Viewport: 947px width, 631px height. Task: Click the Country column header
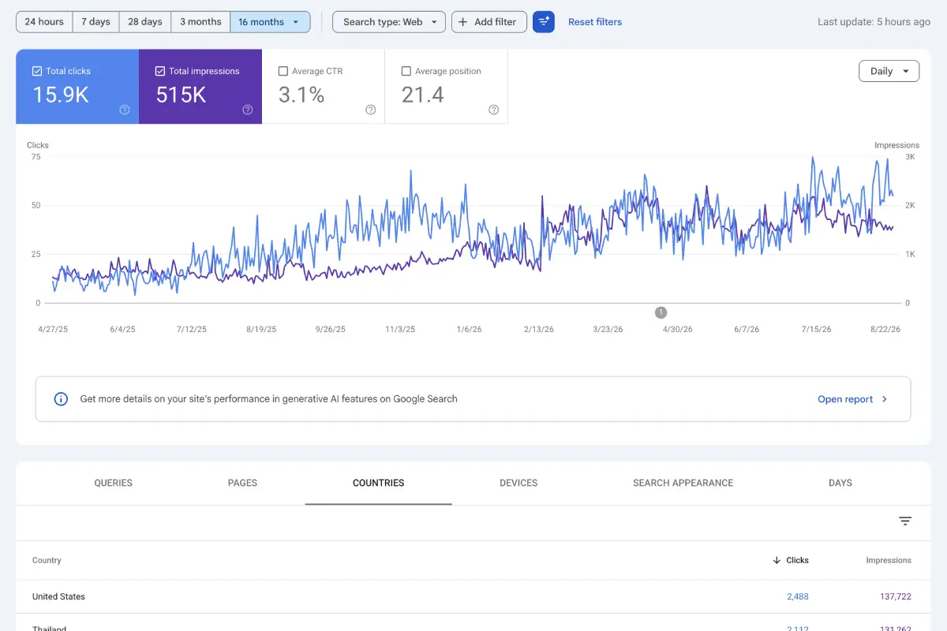point(47,560)
